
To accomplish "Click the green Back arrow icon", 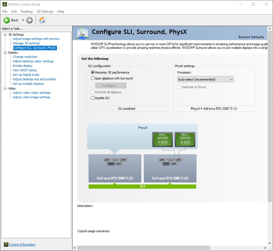I will 7,20.
